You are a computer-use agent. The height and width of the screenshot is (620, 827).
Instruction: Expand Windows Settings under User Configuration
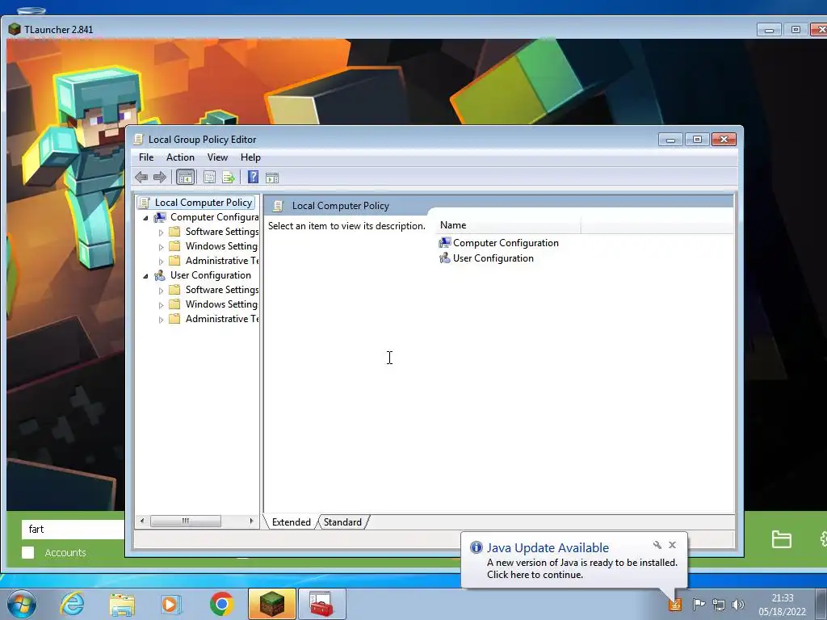161,304
